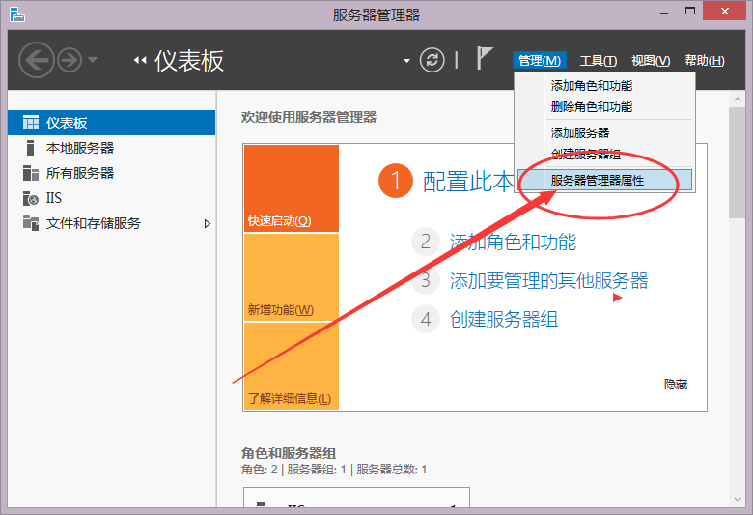Click the 仪表板 dashboard grid icon

(31, 123)
